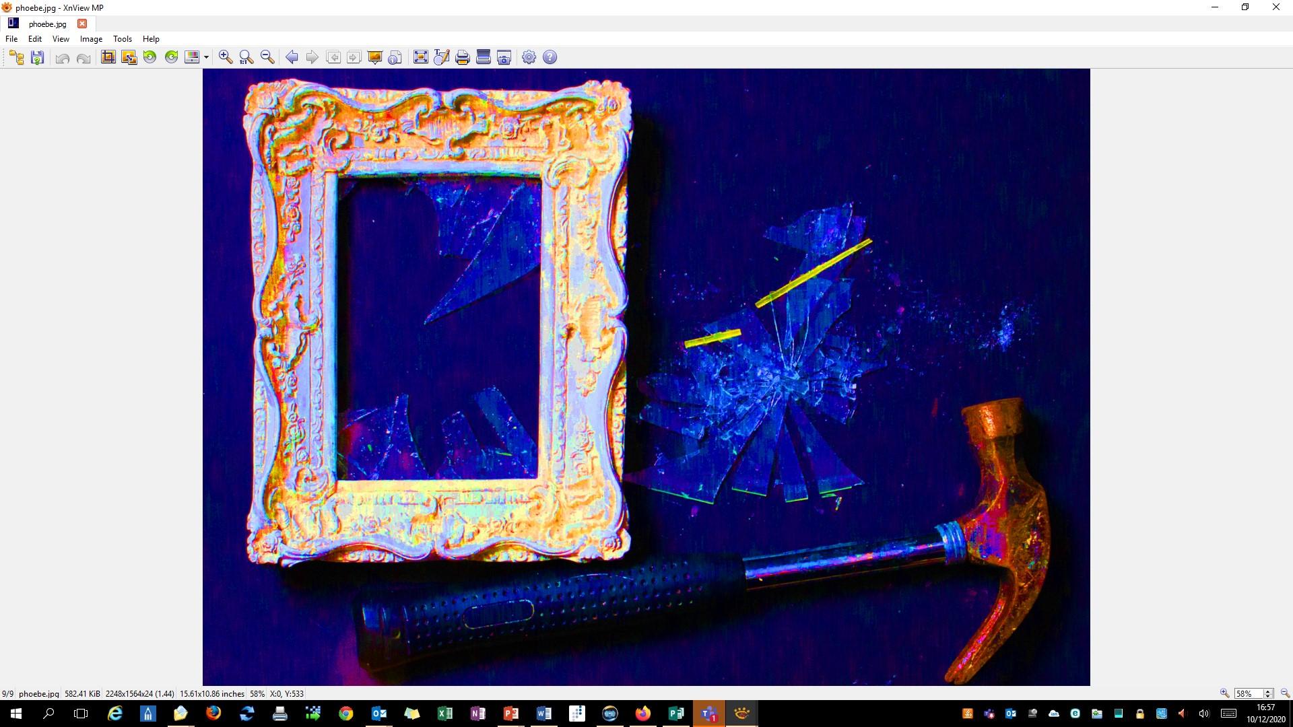Click the Zoom in magnifier icon
This screenshot has height=727, width=1293.
226,57
